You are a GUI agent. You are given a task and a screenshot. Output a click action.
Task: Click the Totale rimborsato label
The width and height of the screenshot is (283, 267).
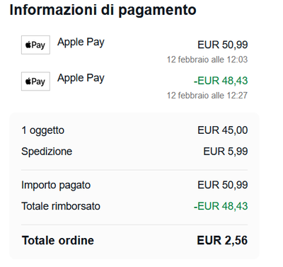61,206
